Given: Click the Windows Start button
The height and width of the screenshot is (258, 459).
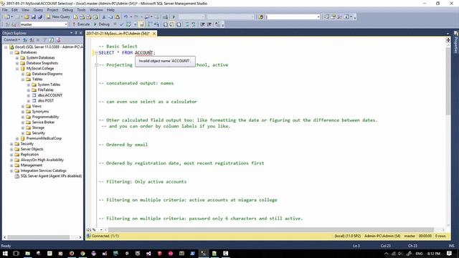Looking at the screenshot, I should click(x=5, y=253).
